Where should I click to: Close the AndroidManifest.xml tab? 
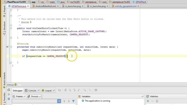tap(58, 6)
